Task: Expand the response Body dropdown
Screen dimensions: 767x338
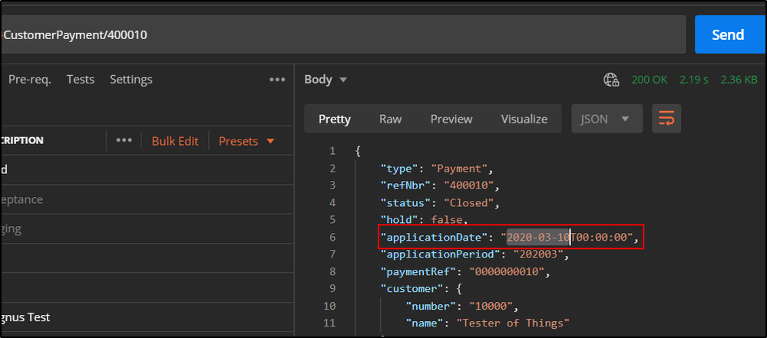Action: (x=326, y=80)
